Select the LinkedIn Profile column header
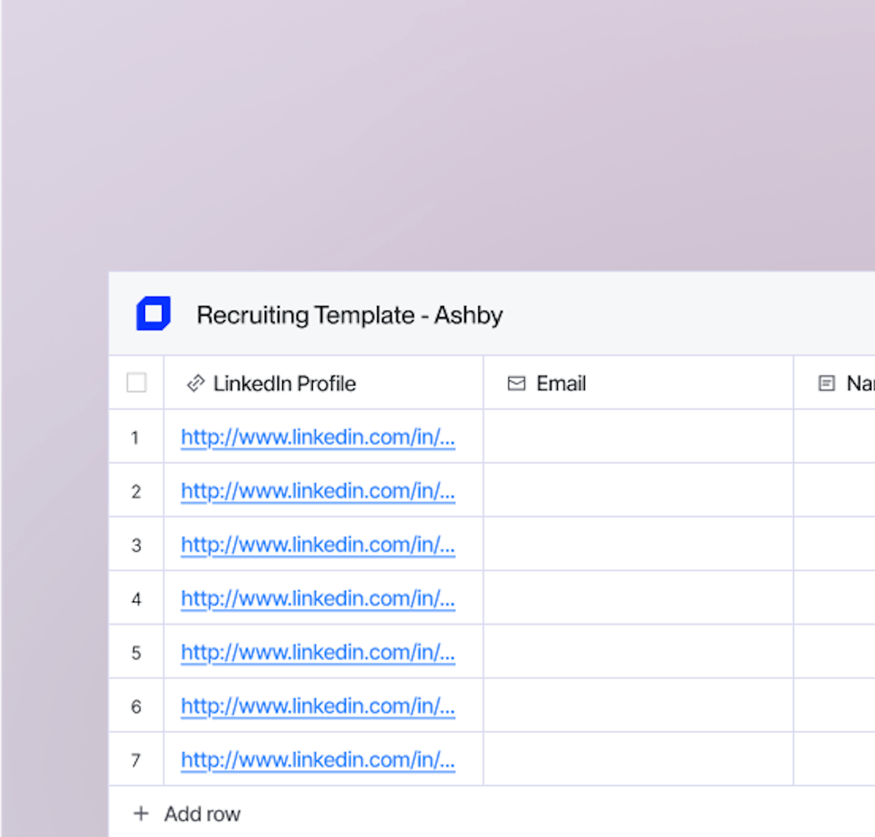Screen dimensions: 875x837 324,383
